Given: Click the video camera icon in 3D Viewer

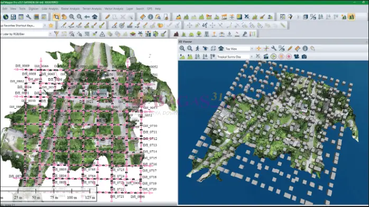Looking at the screenshot, I should pyautogui.click(x=297, y=57).
